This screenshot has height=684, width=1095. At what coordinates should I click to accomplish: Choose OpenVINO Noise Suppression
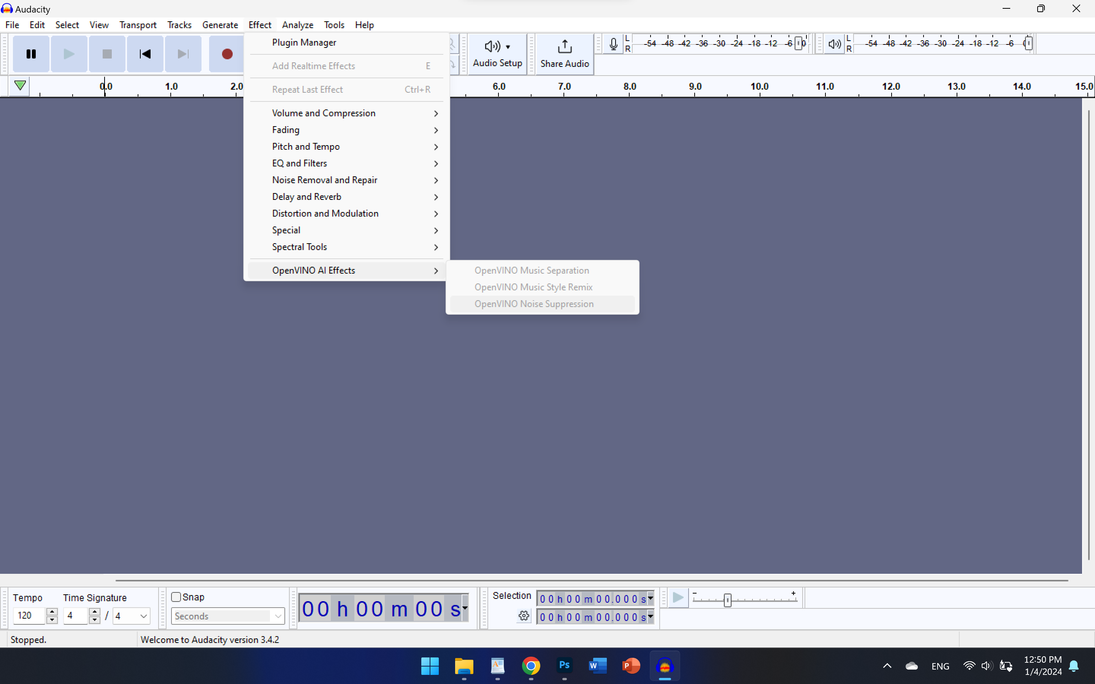542,304
